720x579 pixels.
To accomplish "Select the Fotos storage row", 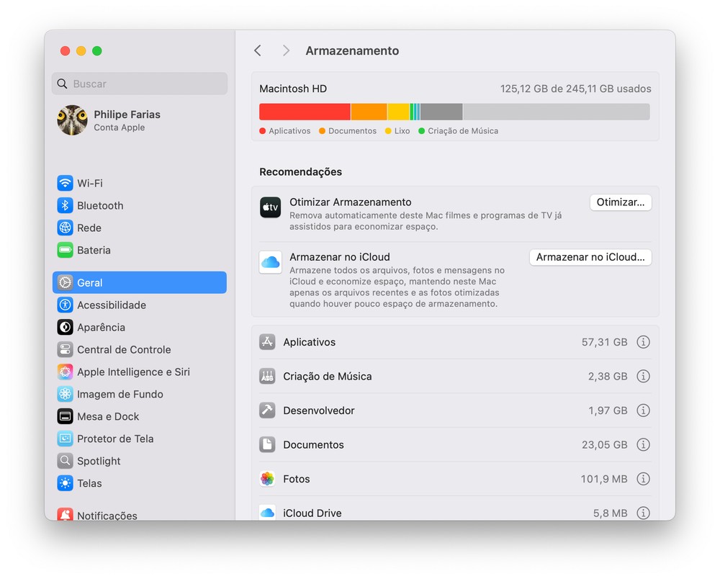I will [432, 479].
